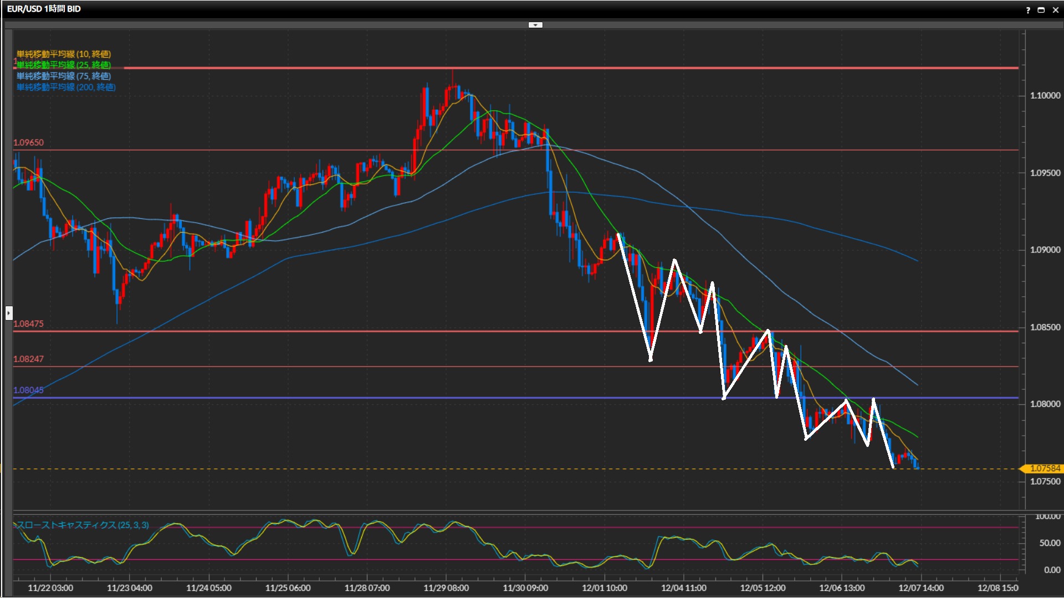The height and width of the screenshot is (598, 1064).
Task: Close the EUR/USD chart window
Action: [1056, 10]
